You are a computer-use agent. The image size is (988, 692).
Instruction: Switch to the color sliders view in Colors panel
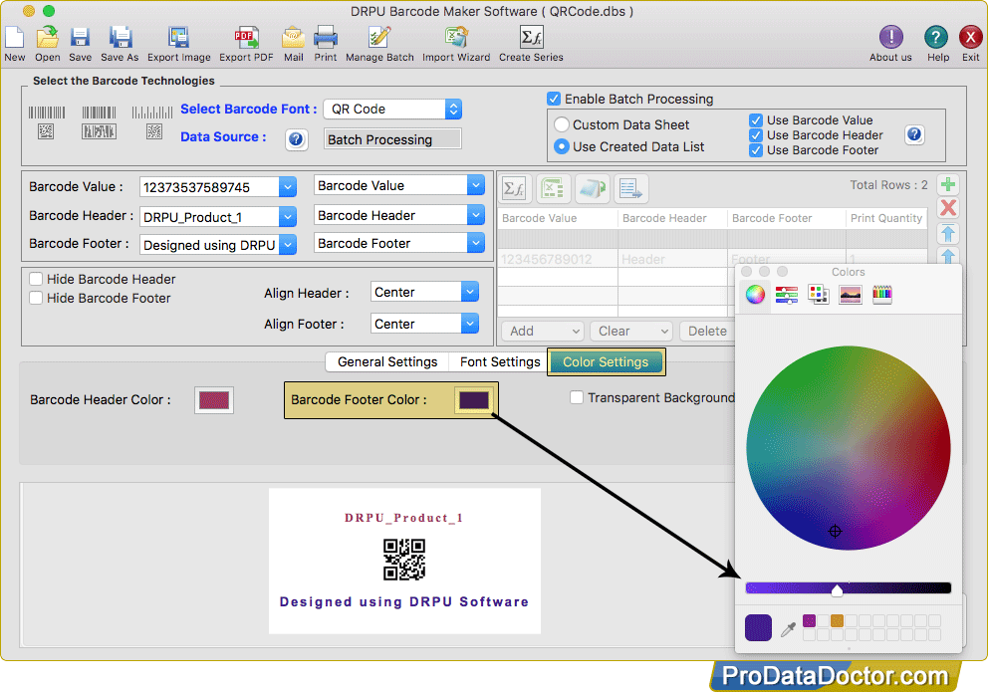785,294
